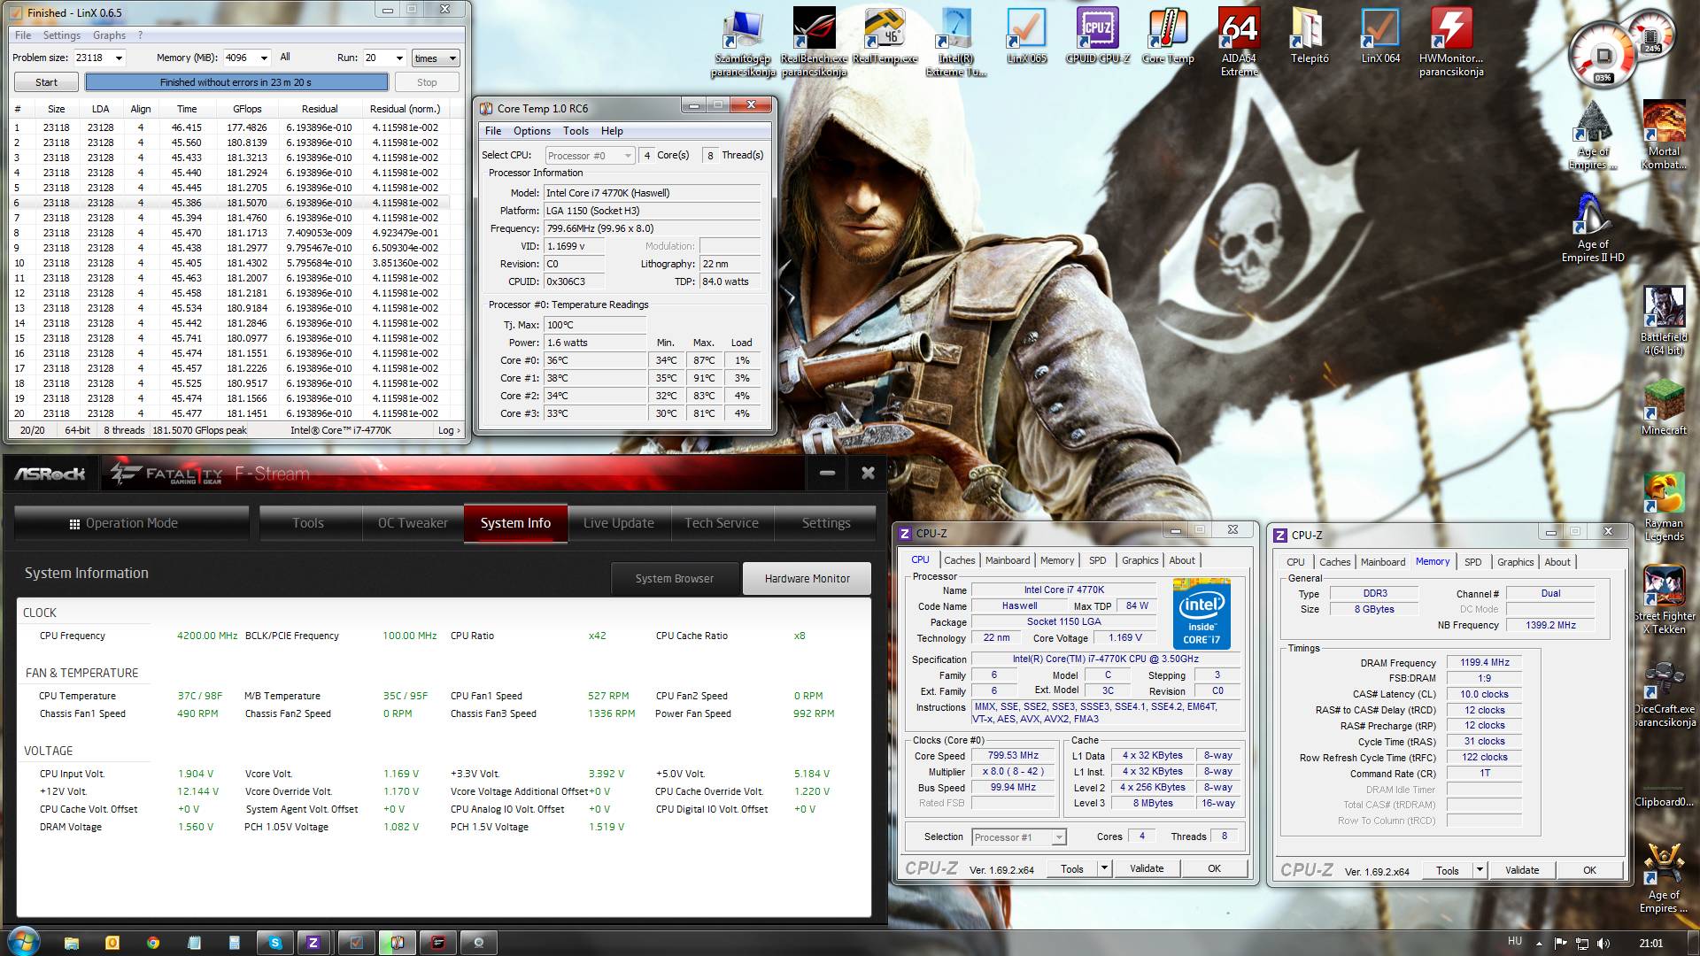Open the Select CPU dropdown in Core Temp

(590, 155)
